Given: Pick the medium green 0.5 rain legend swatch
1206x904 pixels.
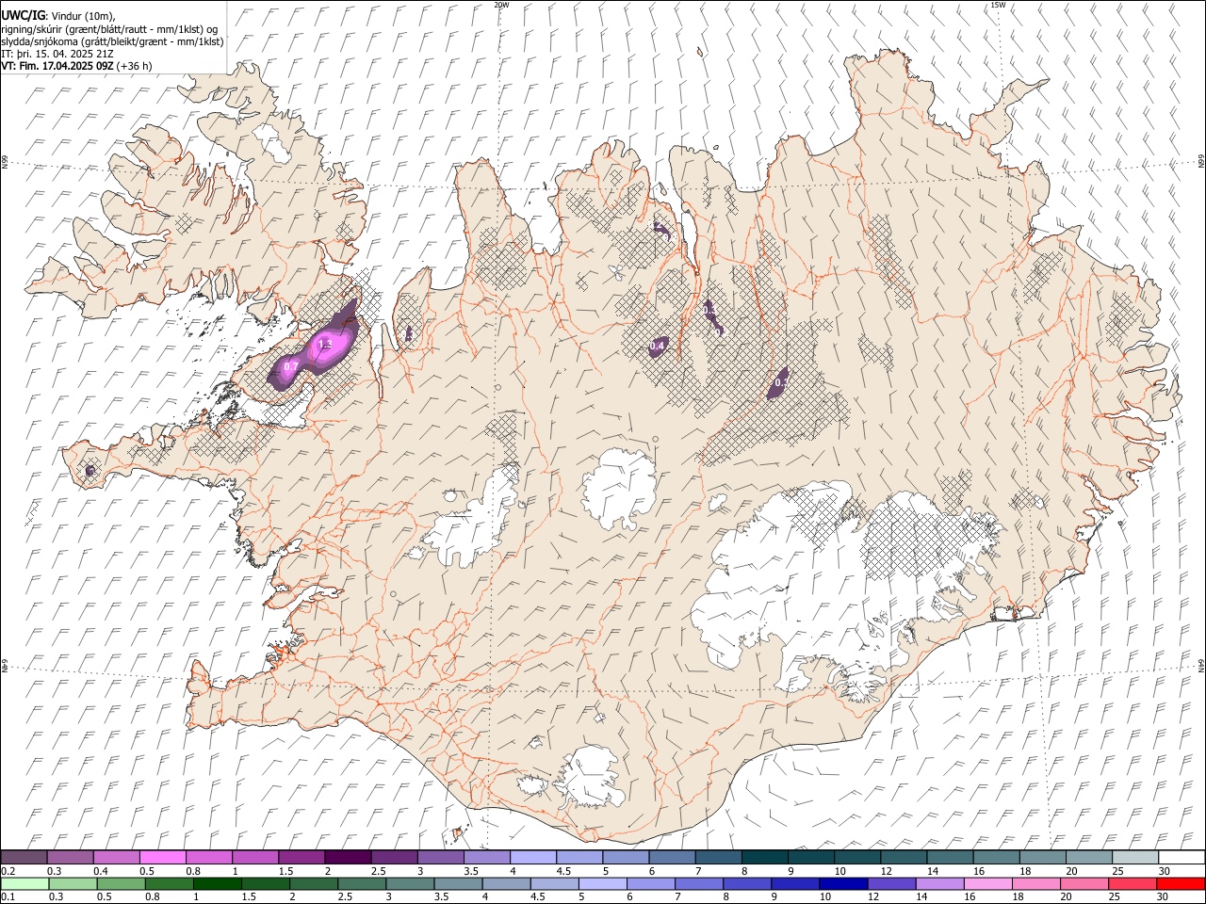Looking at the screenshot, I should click(122, 884).
